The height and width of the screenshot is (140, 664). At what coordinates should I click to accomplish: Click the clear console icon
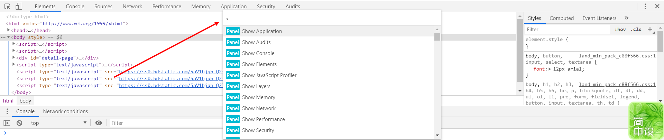19,123
